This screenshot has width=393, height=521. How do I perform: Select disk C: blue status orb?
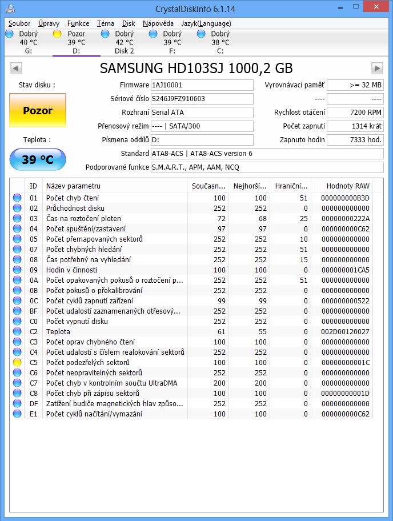coord(201,34)
